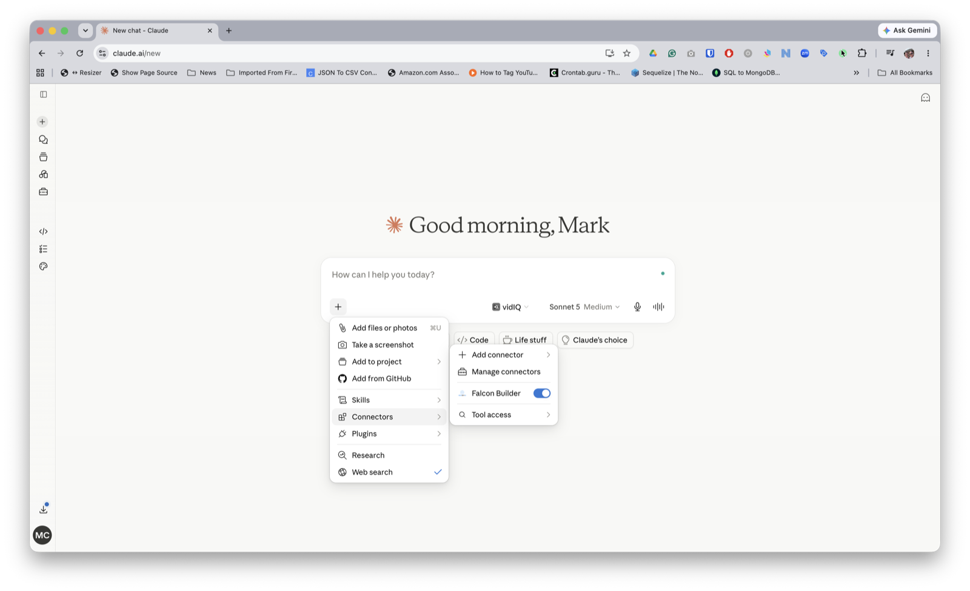Open the vidIQ dropdown in the composer
The width and height of the screenshot is (970, 591).
(x=510, y=307)
